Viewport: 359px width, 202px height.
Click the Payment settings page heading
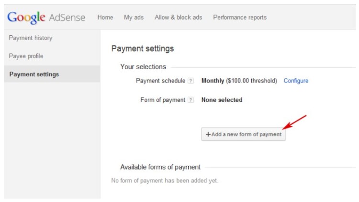click(143, 49)
